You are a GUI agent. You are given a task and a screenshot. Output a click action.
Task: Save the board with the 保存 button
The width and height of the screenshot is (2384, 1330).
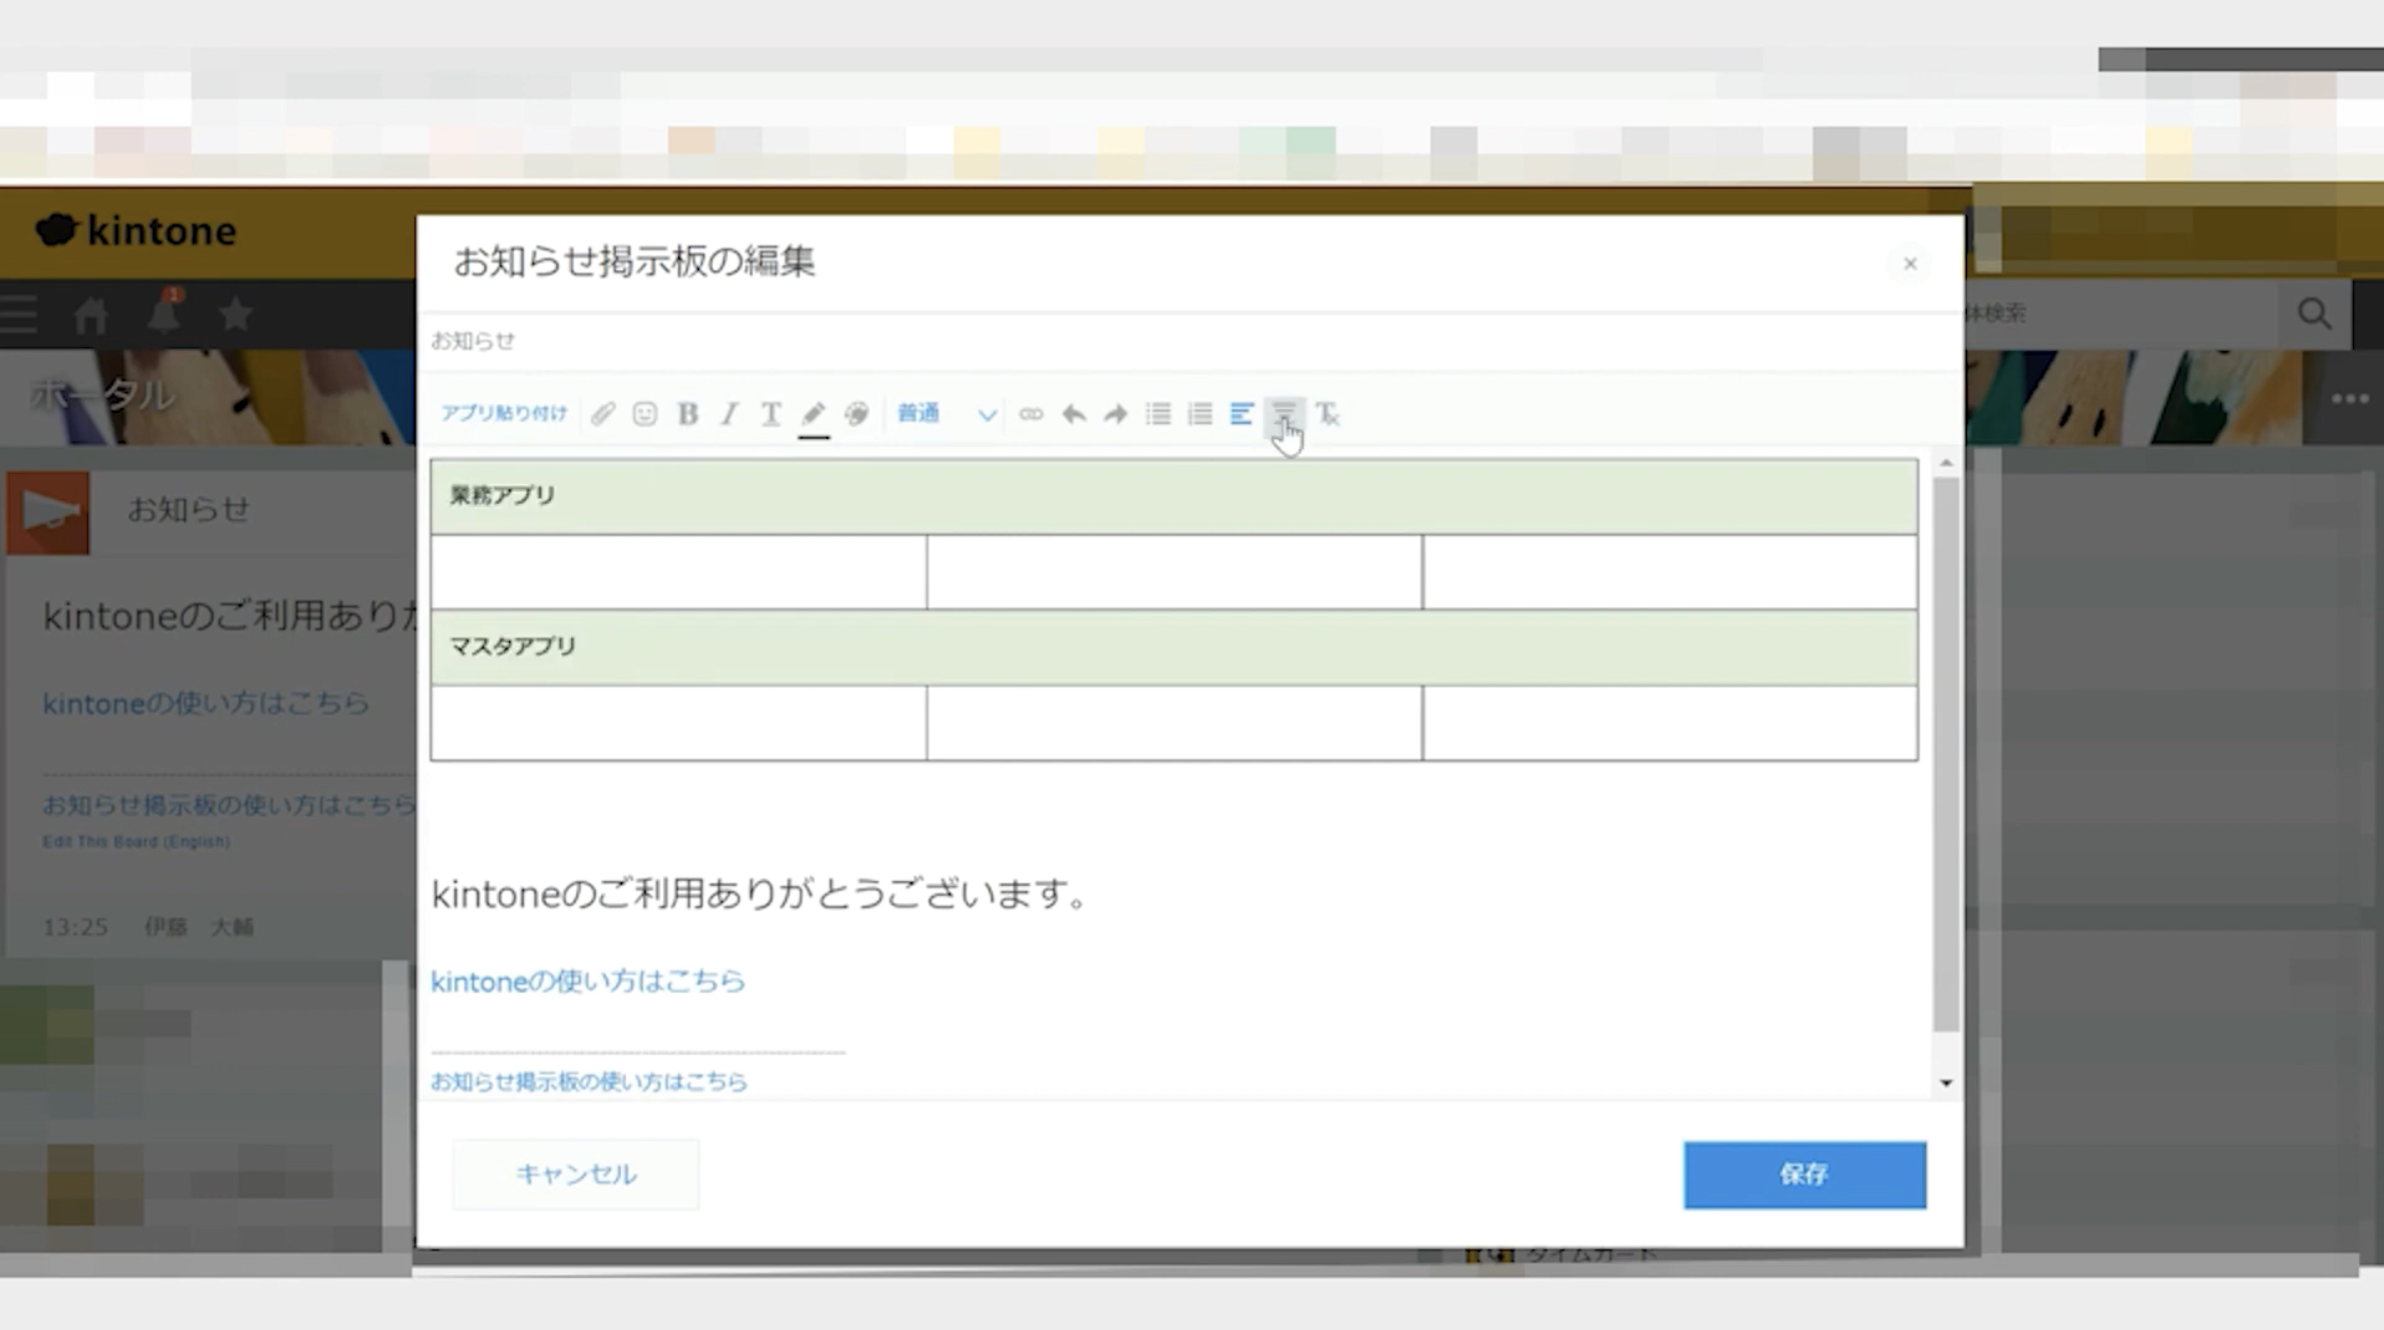click(1804, 1174)
